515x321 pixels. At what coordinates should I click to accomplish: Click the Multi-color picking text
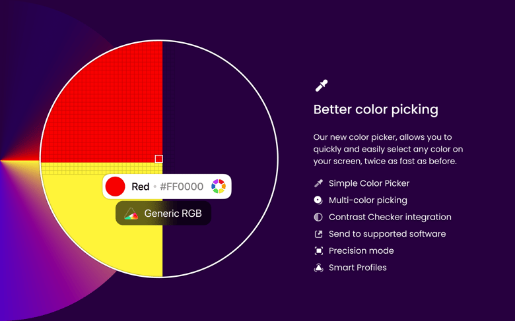(x=368, y=200)
